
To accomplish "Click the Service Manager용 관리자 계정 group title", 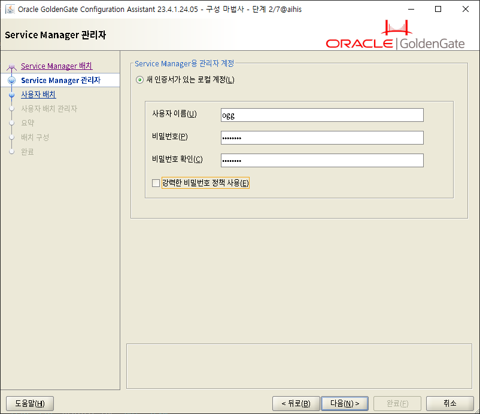I will [184, 63].
